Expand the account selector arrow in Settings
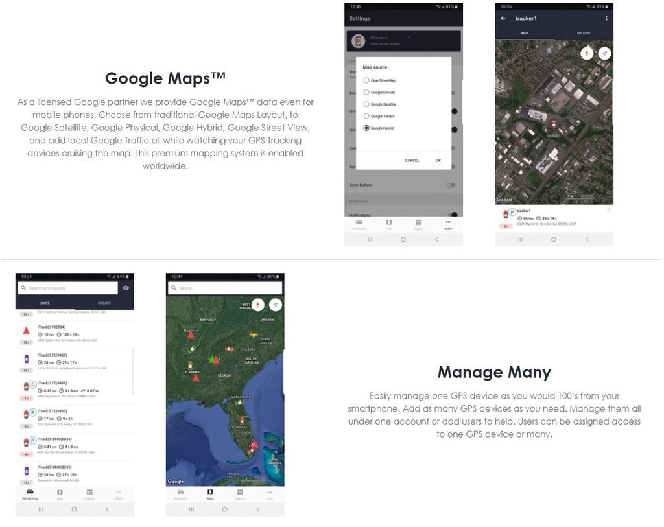This screenshot has height=527, width=664. coord(409,38)
